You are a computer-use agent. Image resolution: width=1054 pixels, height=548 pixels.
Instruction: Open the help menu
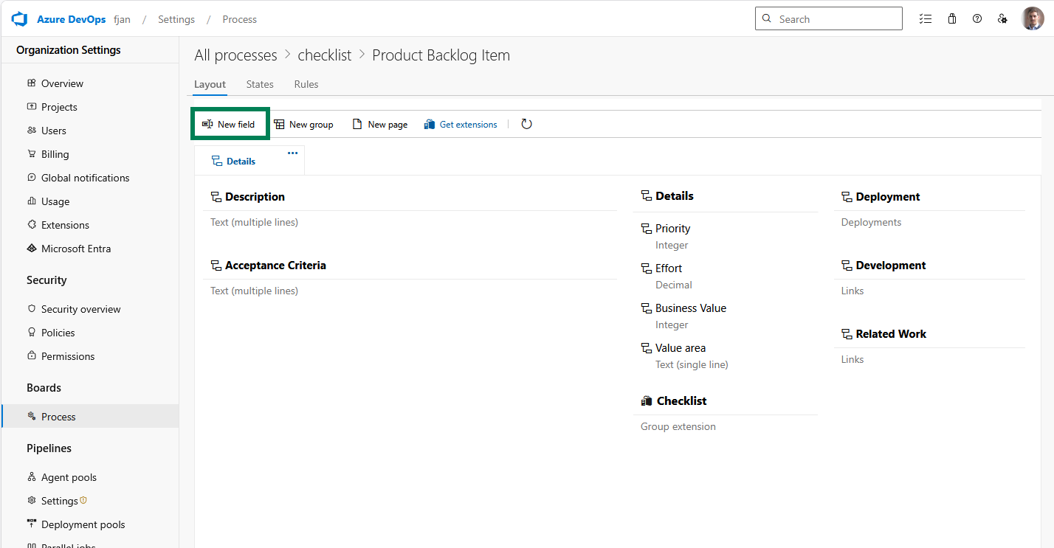(x=976, y=18)
